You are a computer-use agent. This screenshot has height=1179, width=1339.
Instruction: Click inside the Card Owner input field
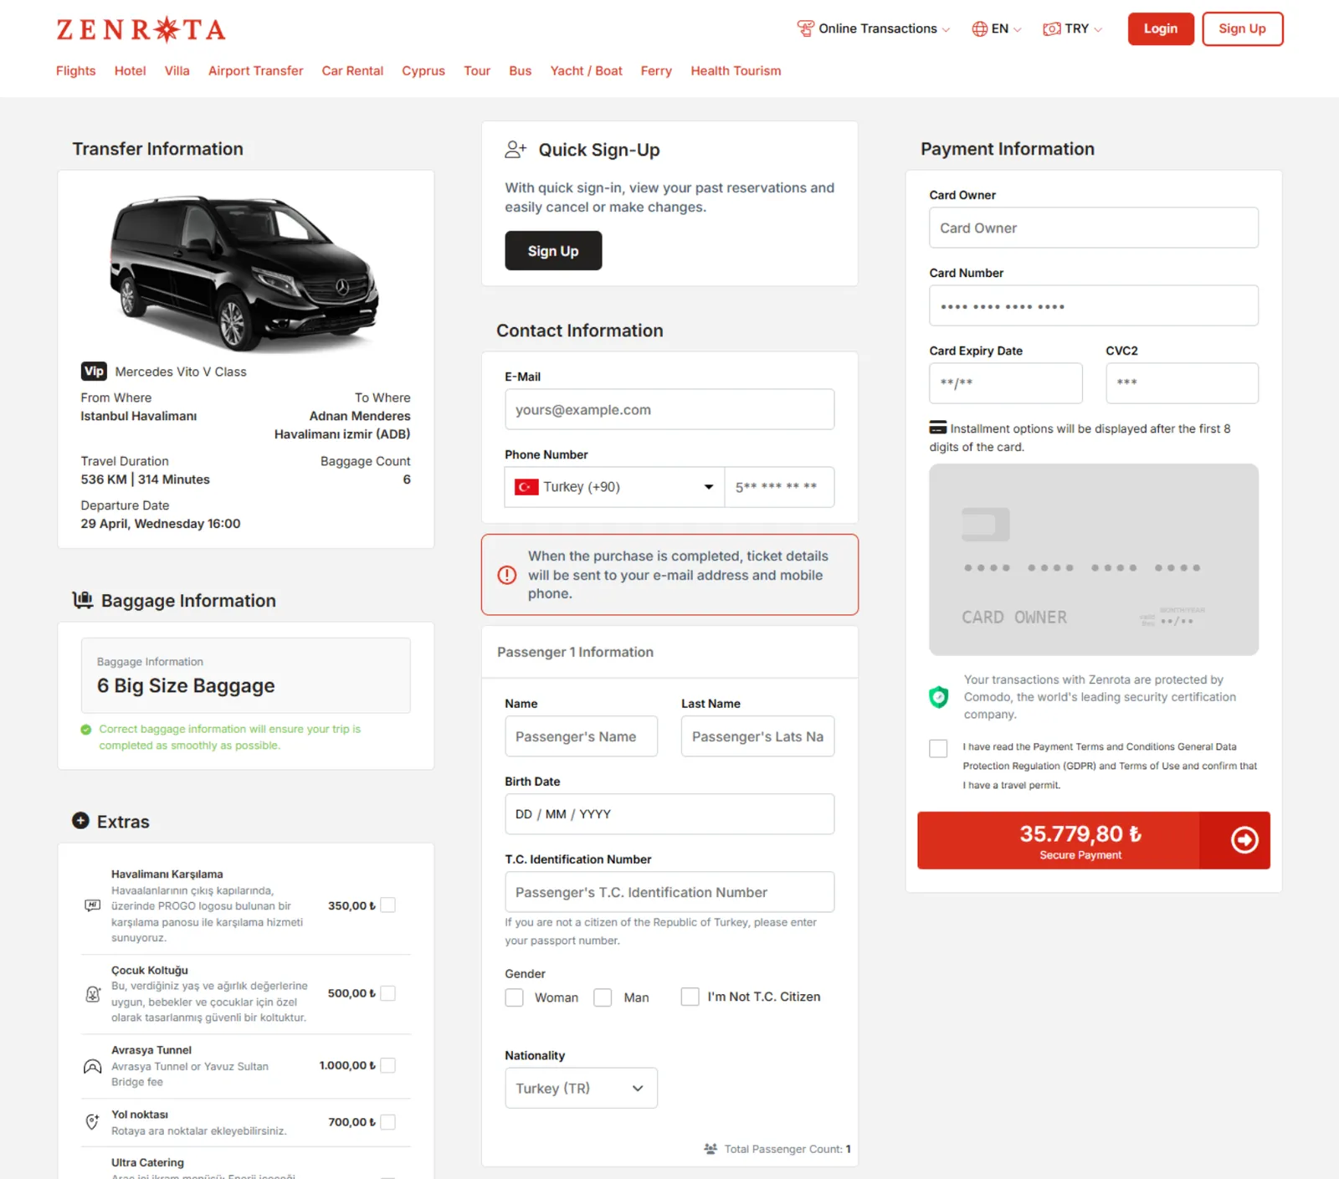click(x=1093, y=228)
